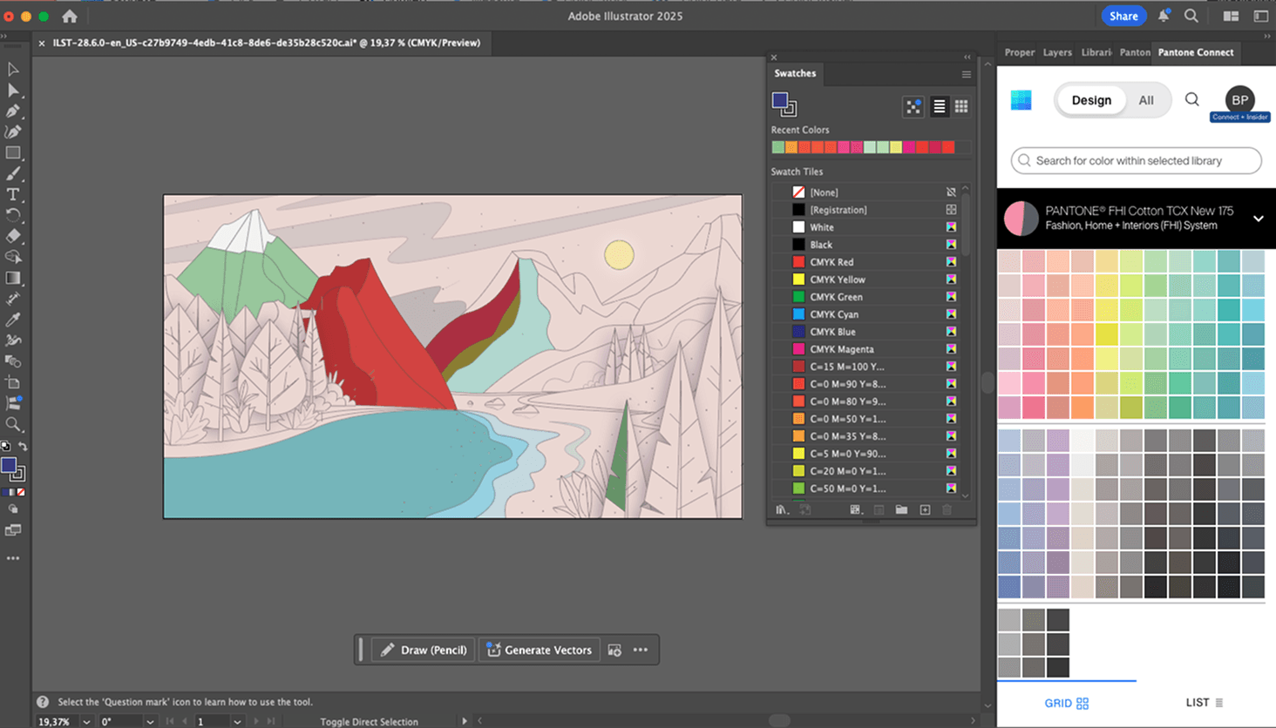Open status bar display options arrow

coord(464,721)
